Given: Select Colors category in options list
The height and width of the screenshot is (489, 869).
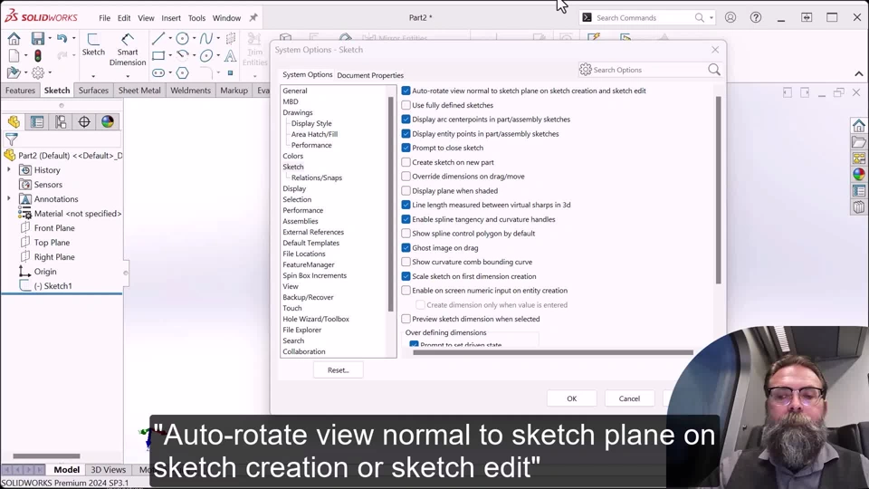Looking at the screenshot, I should pos(293,156).
